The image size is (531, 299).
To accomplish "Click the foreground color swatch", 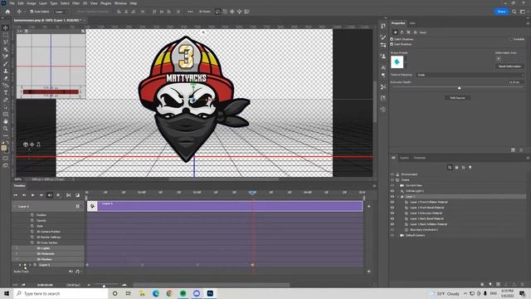I will [x=3, y=148].
